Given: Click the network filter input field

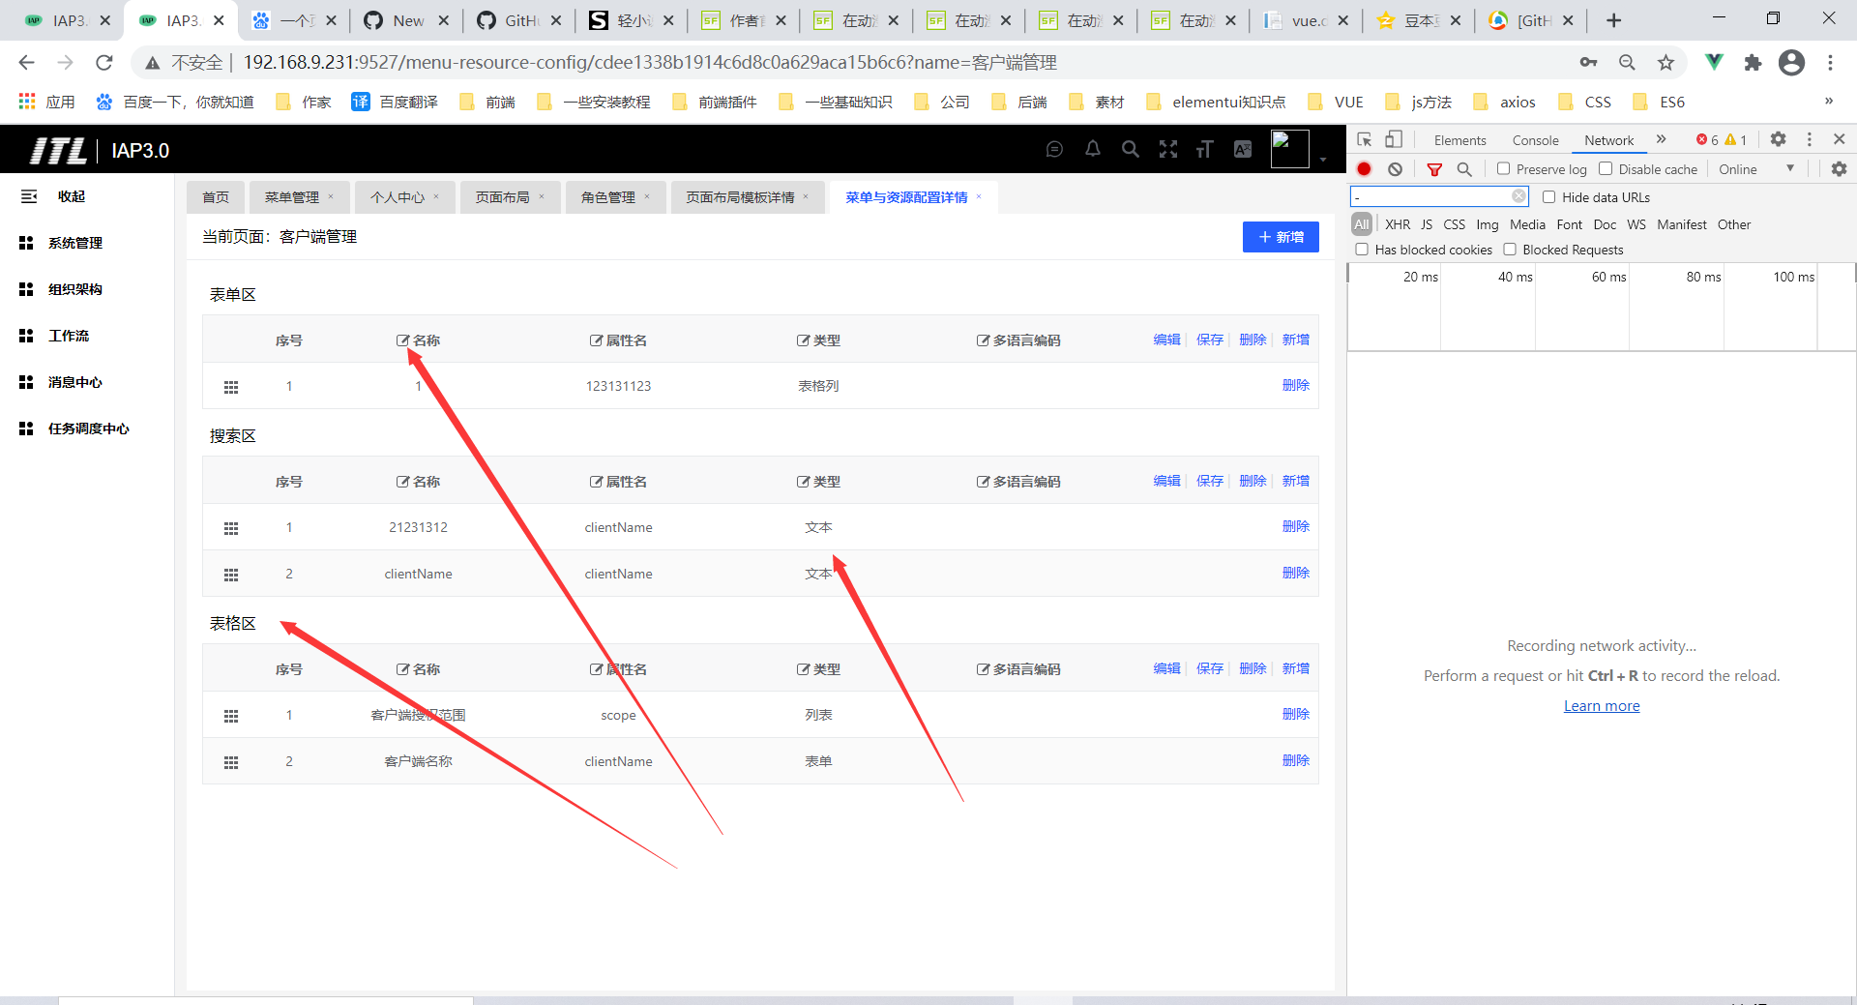Looking at the screenshot, I should (x=1431, y=195).
